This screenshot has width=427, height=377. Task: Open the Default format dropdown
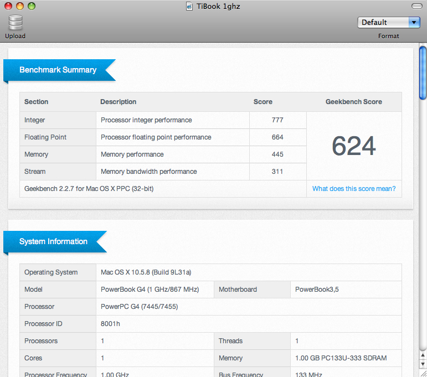[x=389, y=22]
